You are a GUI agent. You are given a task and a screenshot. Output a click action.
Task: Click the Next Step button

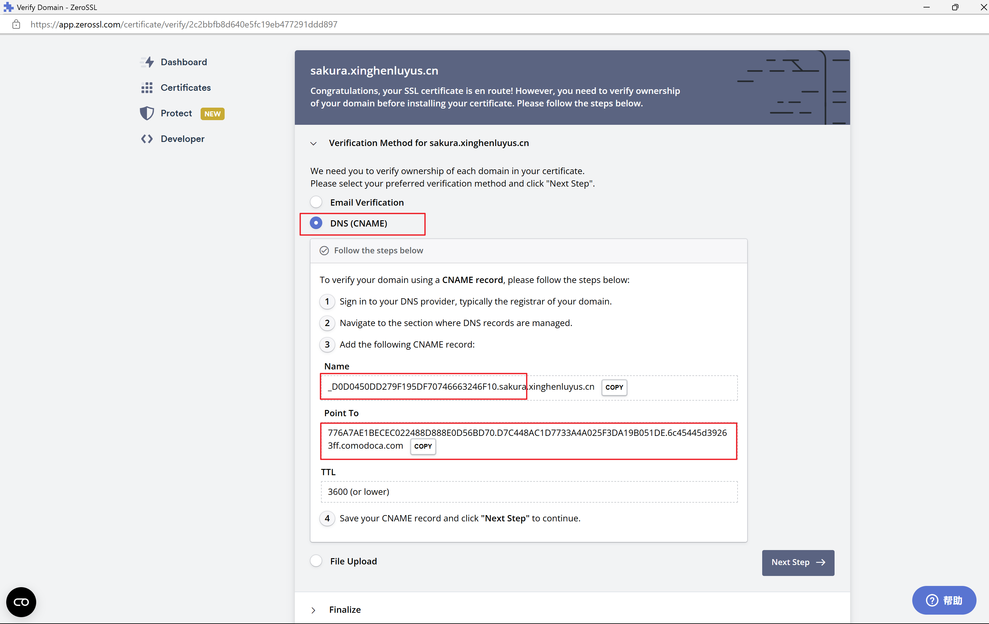798,563
